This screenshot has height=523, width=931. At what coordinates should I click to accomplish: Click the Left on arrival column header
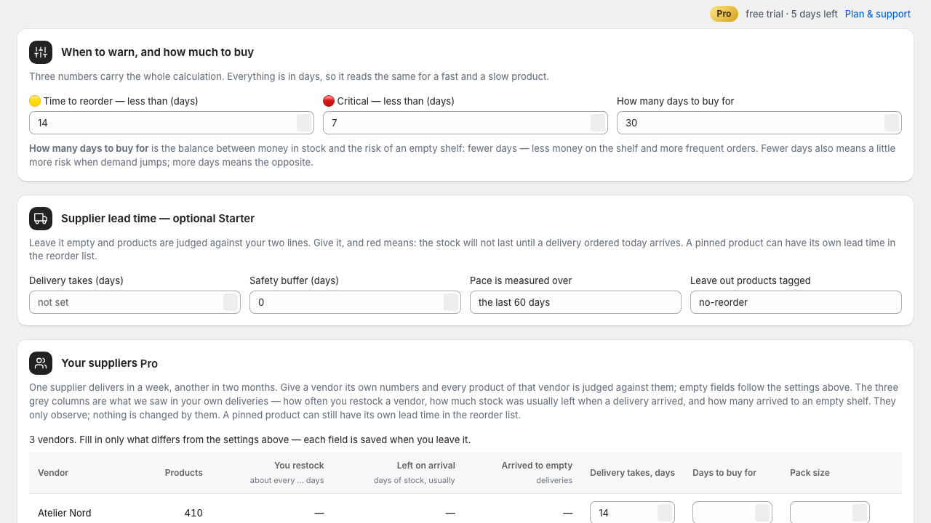(425, 466)
